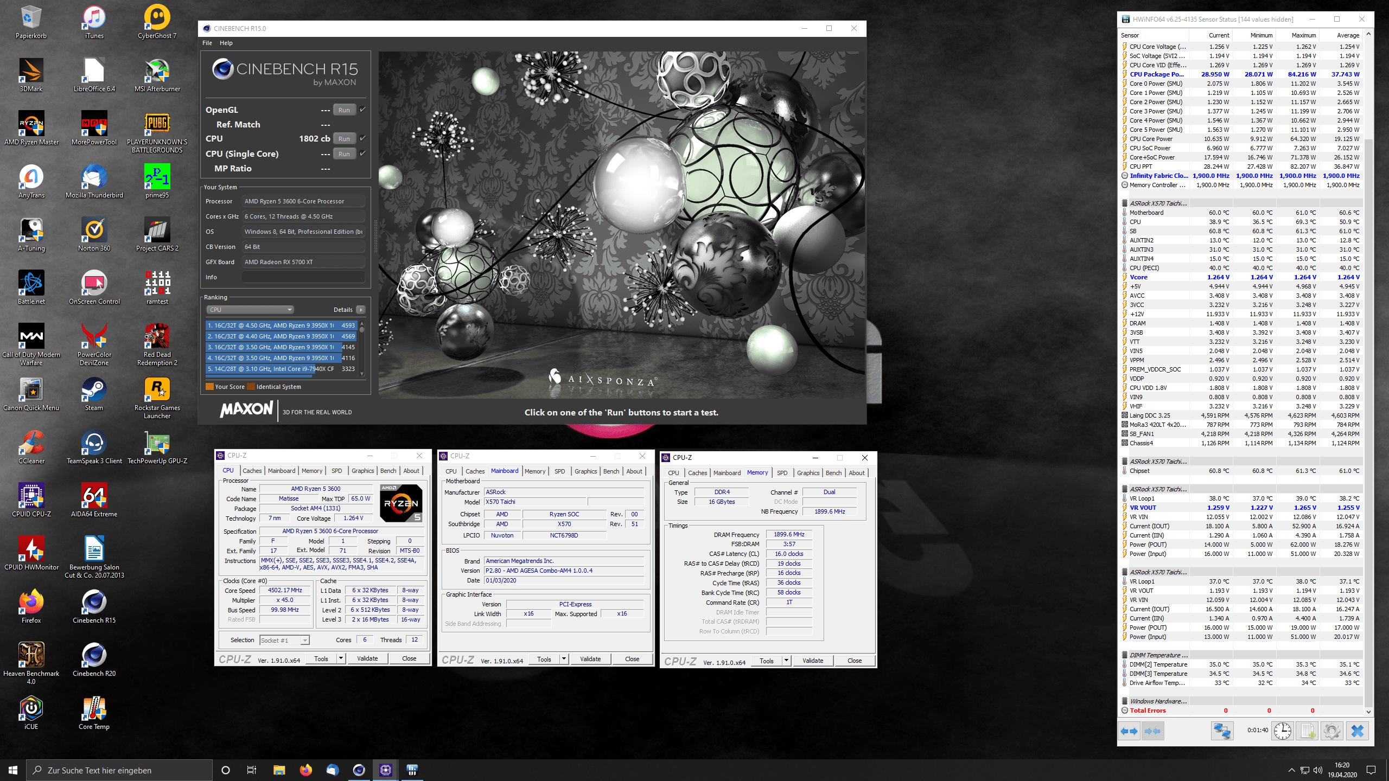
Task: Launch Heaven Benchmark 4.0 shortcut
Action: tap(31, 663)
